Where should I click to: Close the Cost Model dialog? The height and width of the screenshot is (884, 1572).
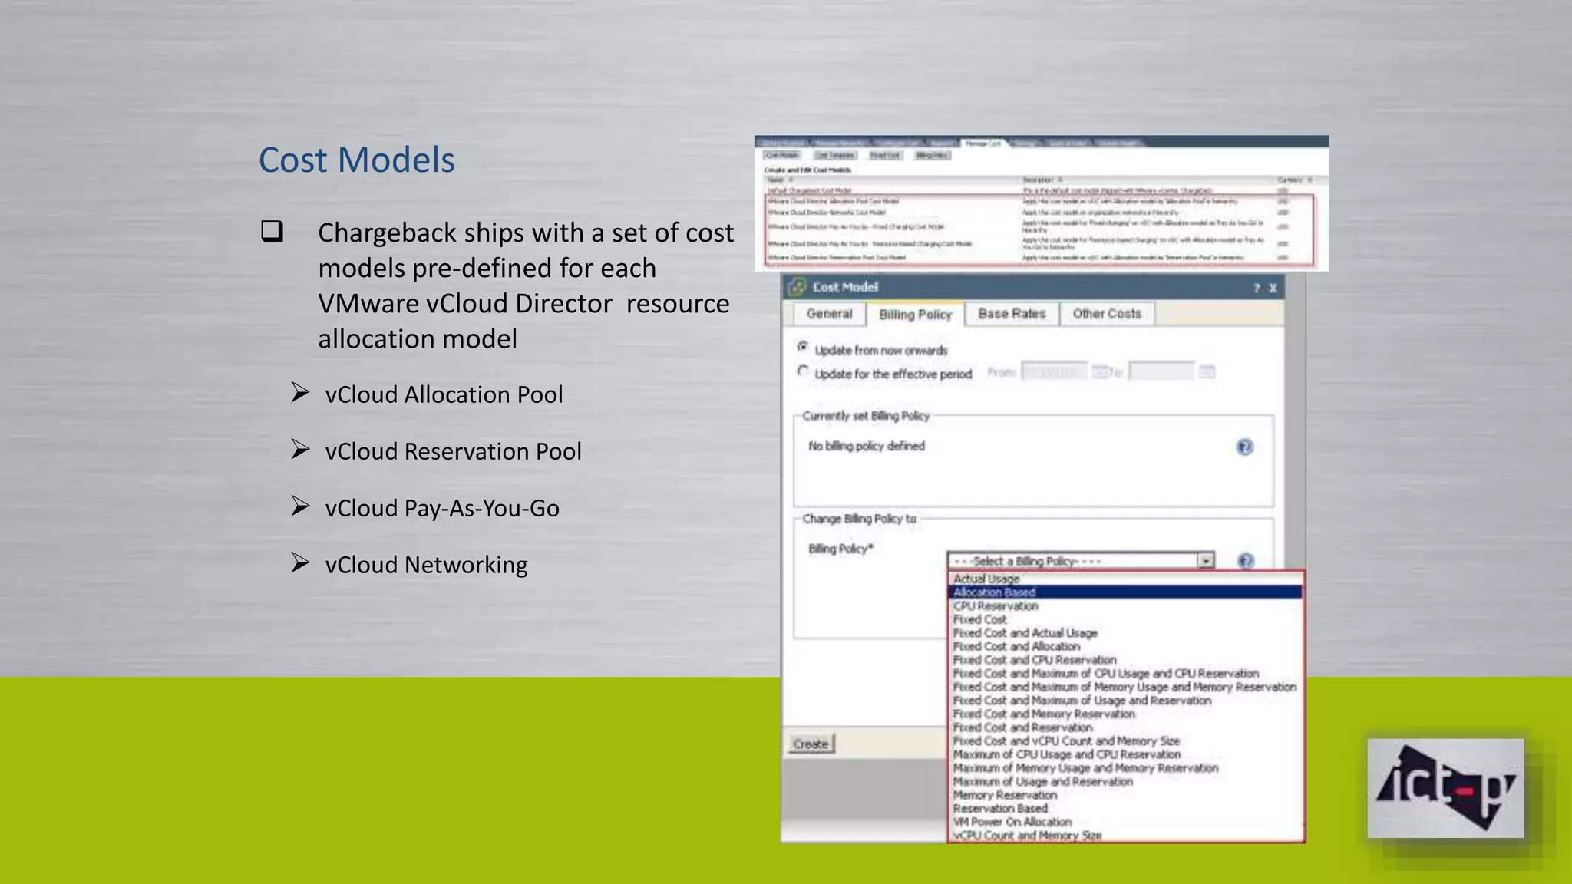1273,289
